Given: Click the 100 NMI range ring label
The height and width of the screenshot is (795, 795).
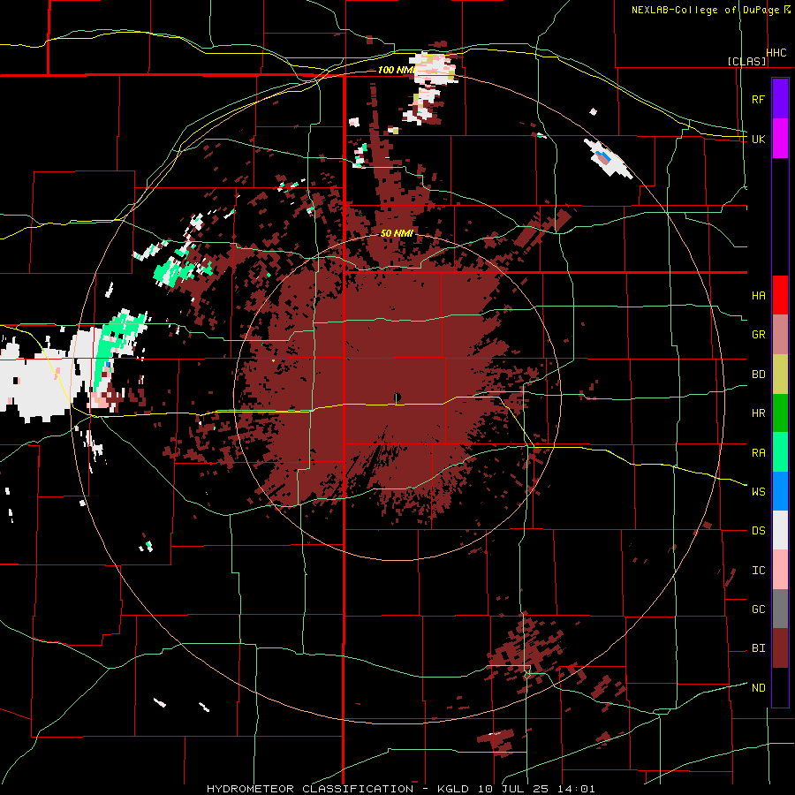Looking at the screenshot, I should tap(397, 70).
